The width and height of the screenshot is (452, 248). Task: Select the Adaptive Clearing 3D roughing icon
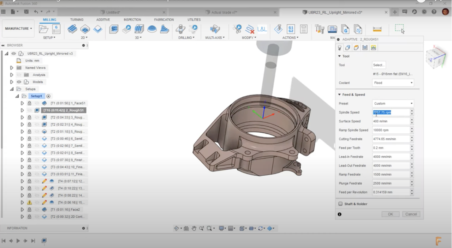[x=114, y=29]
